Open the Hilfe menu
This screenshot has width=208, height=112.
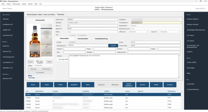click(36, 4)
